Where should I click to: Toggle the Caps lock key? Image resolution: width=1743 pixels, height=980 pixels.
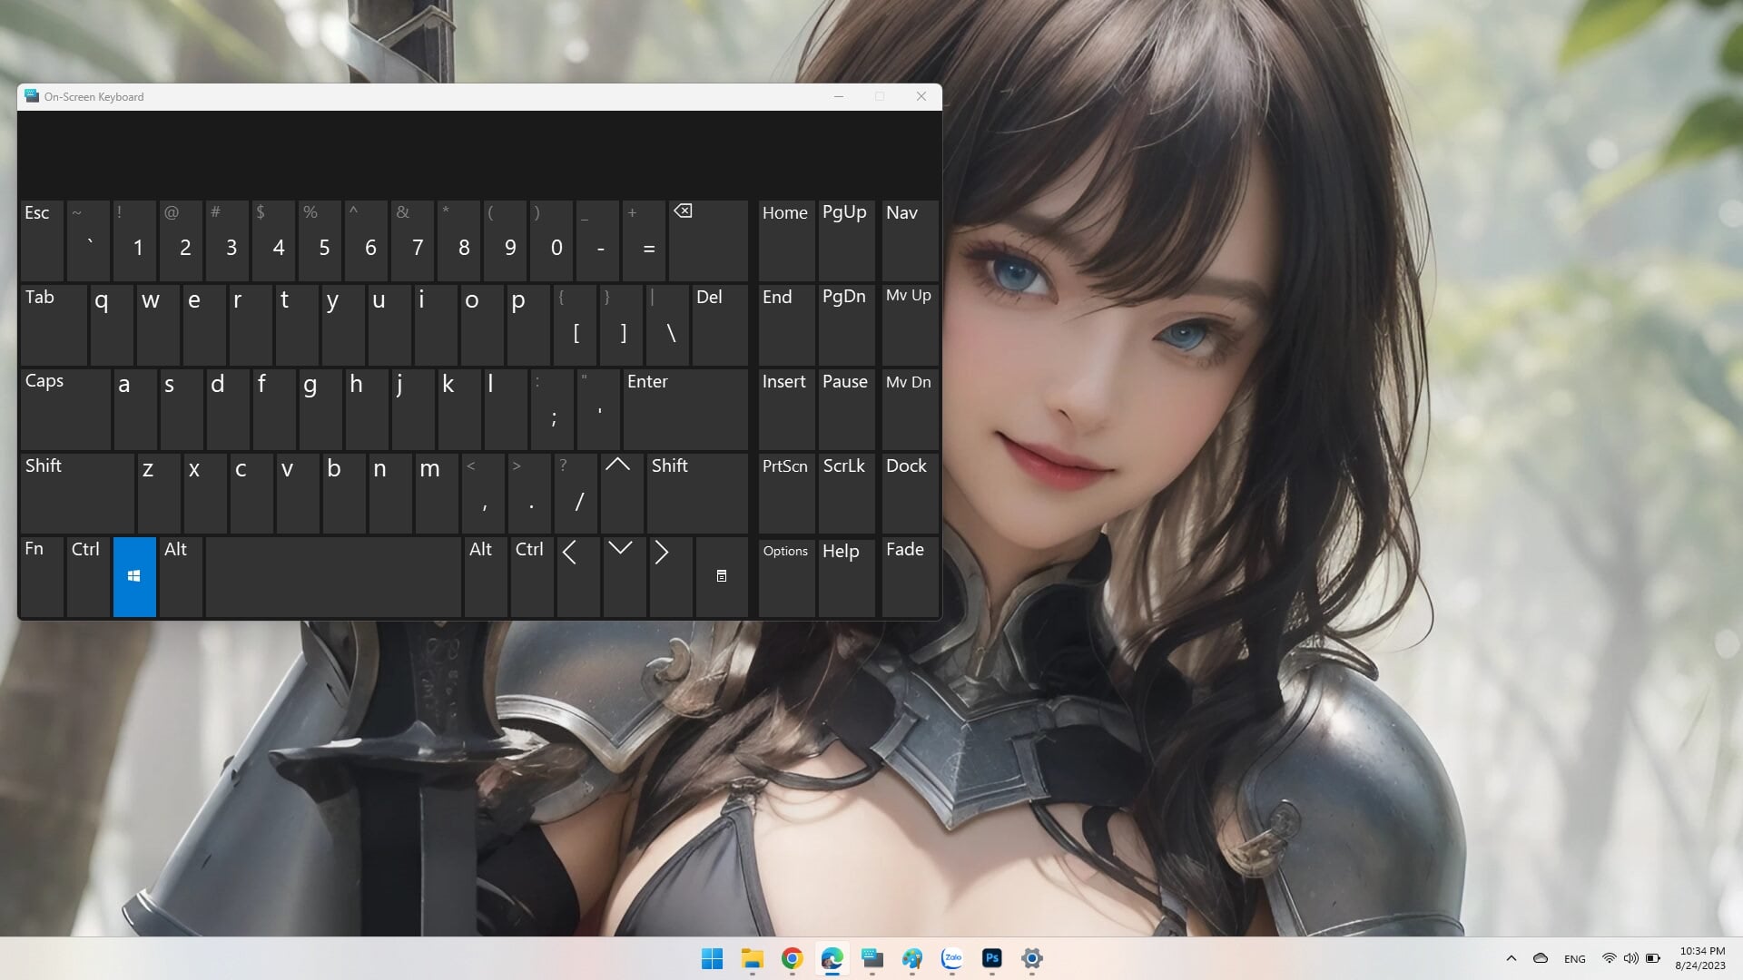point(65,409)
